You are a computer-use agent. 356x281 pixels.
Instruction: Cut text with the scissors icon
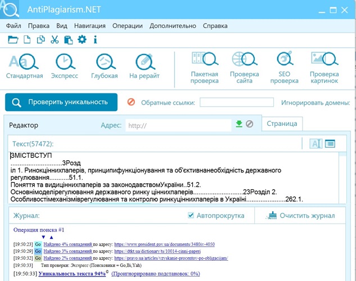pos(55,39)
